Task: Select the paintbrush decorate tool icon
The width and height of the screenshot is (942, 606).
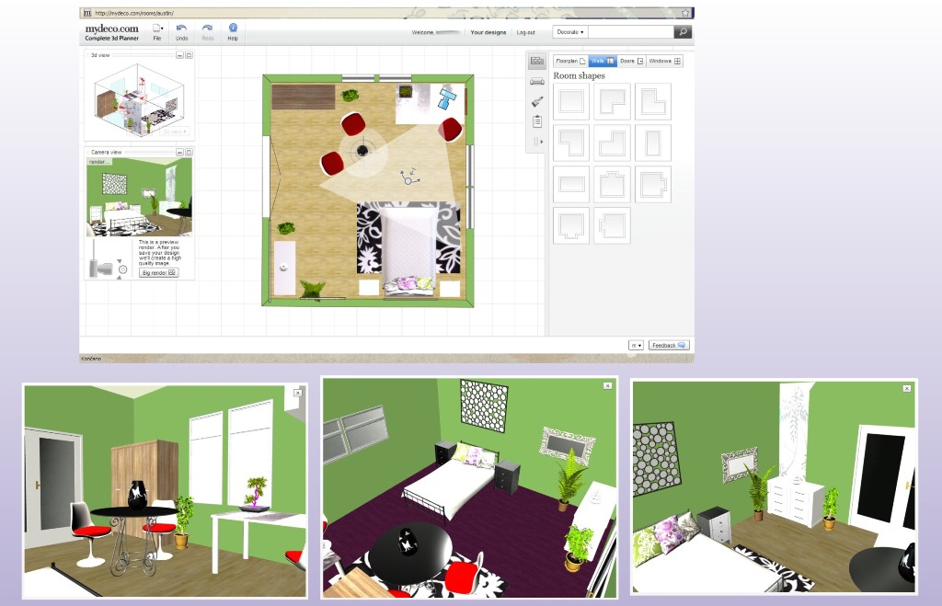Action: (537, 101)
